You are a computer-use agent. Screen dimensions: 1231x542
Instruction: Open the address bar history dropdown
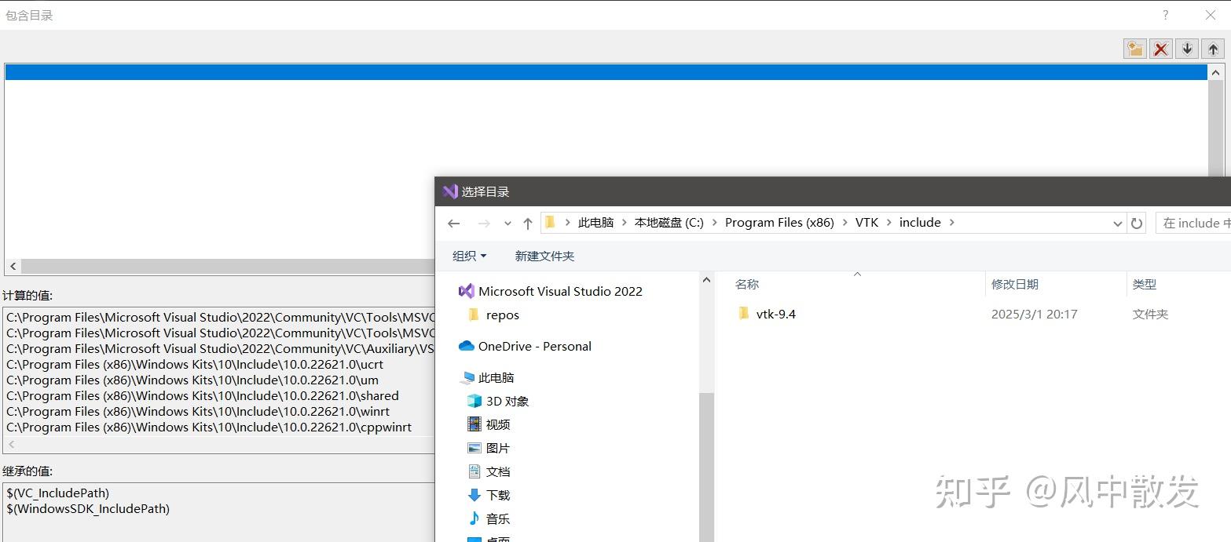point(1117,223)
